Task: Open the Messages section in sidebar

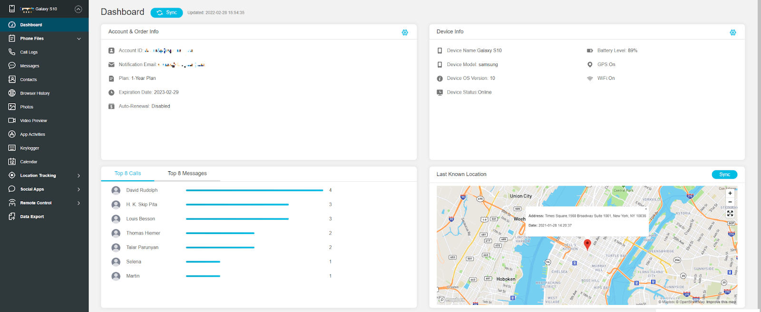Action: coord(29,66)
